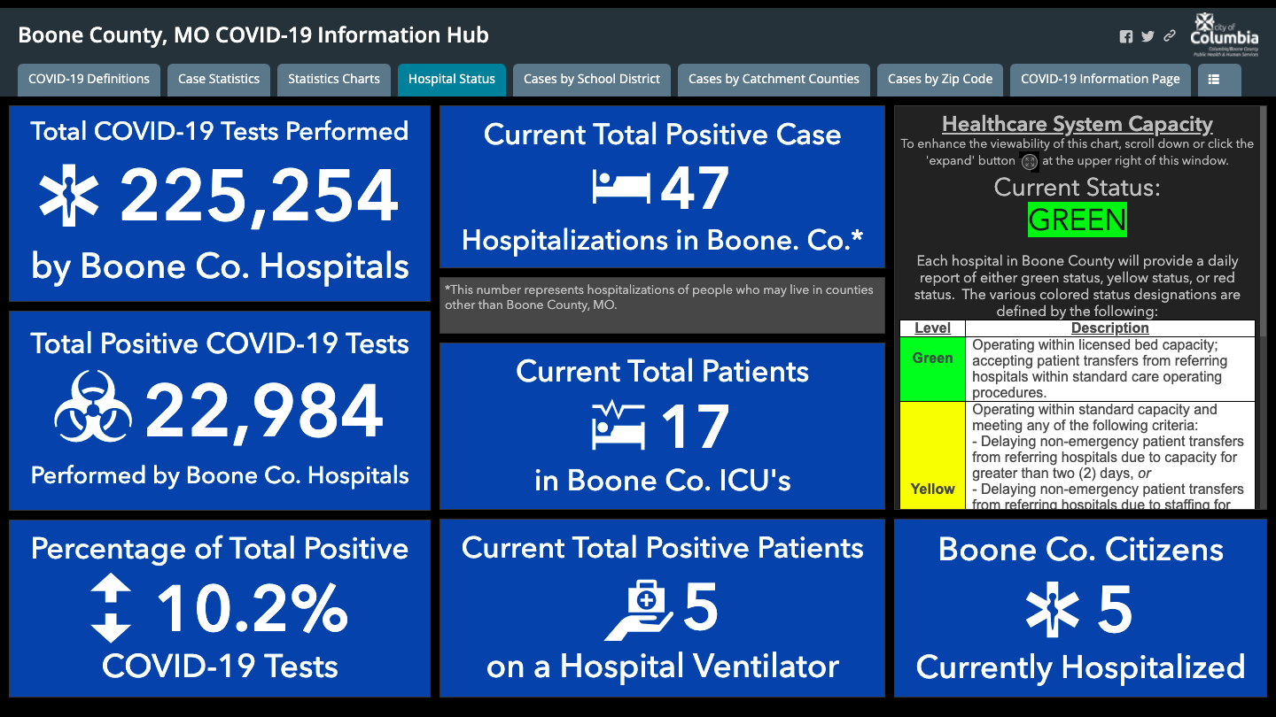Click 'Total COVID-19 Tests Performed' heading

[220, 131]
